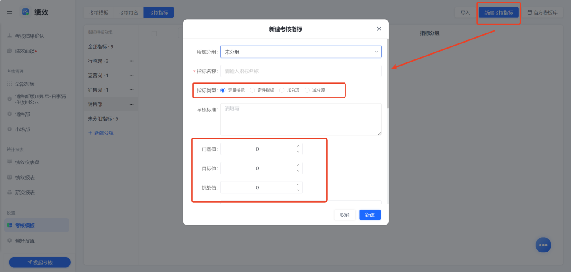Click the 市场部 sidebar icon
This screenshot has width=571, height=272.
click(x=10, y=129)
